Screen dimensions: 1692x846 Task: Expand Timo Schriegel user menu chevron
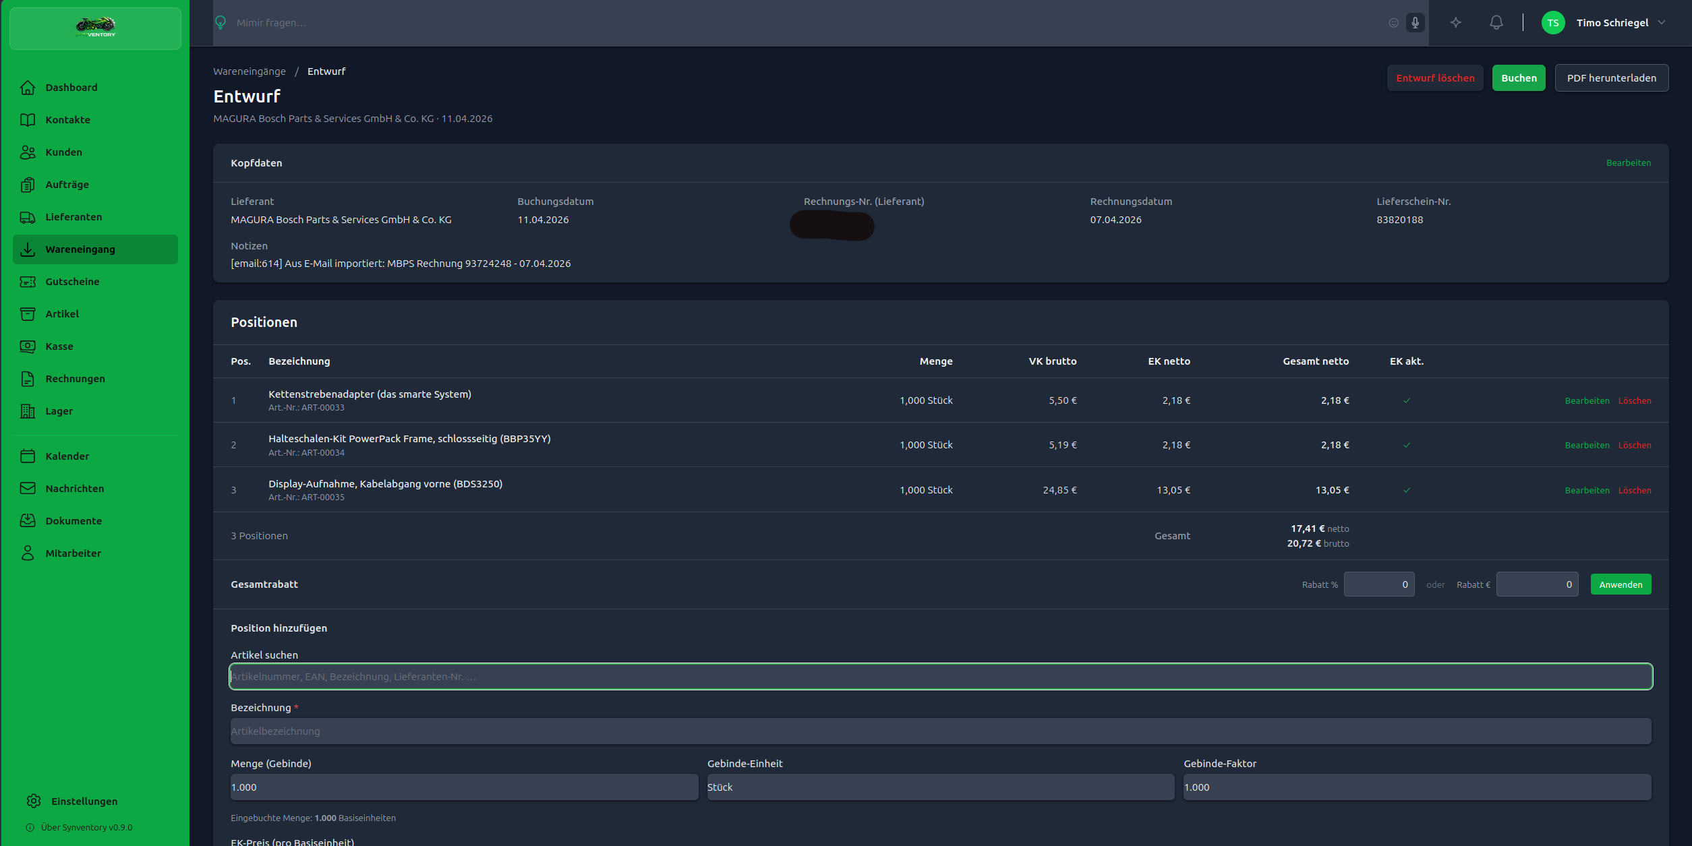pos(1662,23)
